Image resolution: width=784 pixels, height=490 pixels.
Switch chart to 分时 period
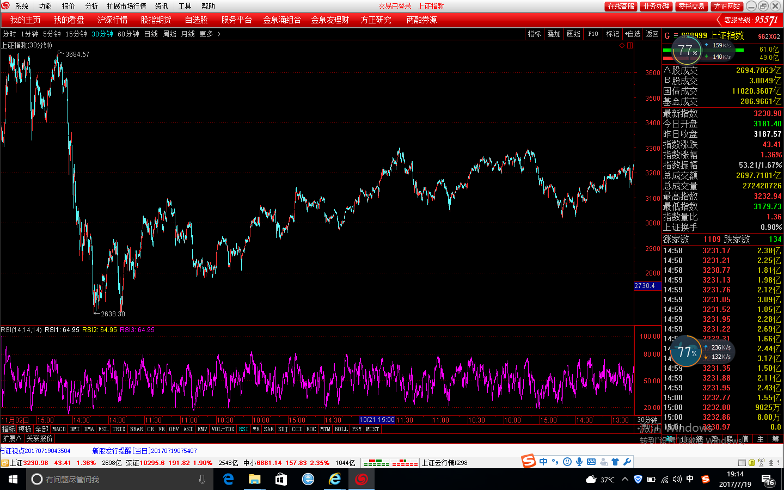[x=9, y=34]
